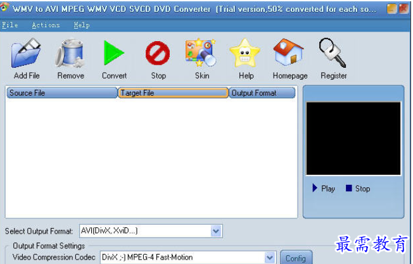Screen dimensions: 413x264
Task: Open the Actions menu
Action: [x=46, y=25]
